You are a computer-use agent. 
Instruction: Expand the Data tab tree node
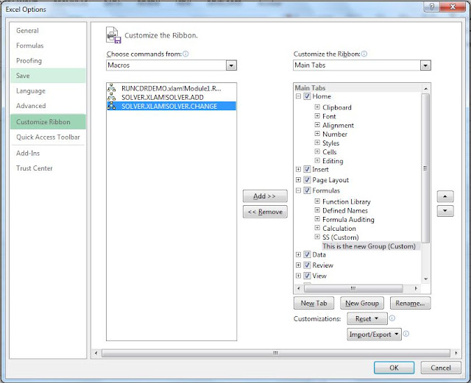(298, 254)
